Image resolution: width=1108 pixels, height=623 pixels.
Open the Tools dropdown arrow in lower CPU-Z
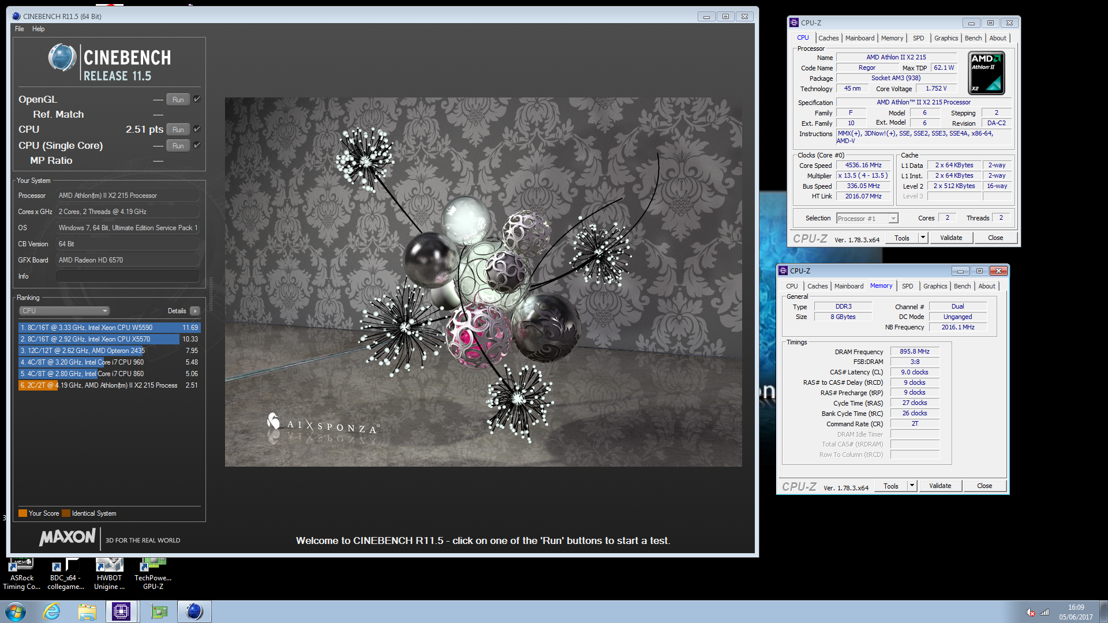pos(912,486)
